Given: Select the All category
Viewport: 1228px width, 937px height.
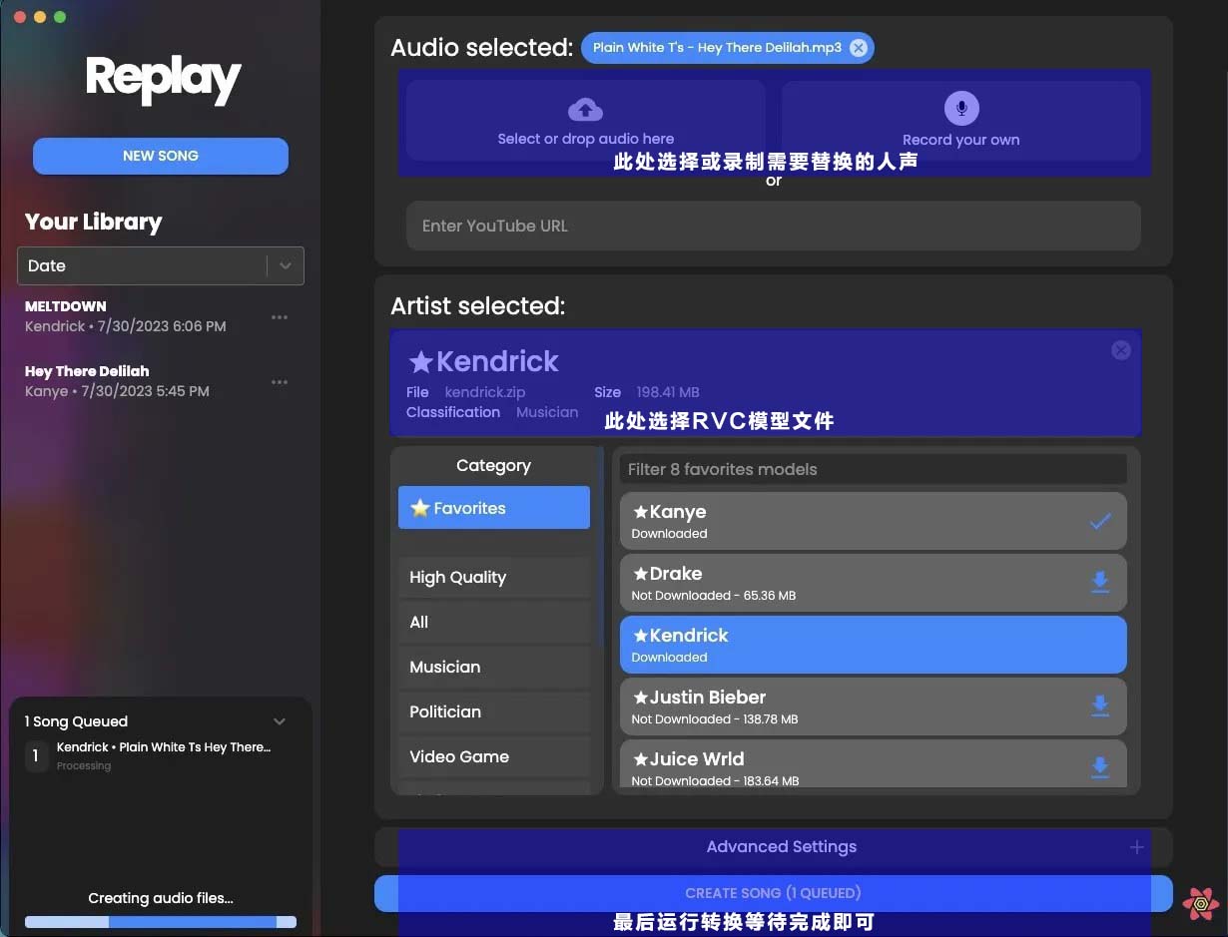Looking at the screenshot, I should (494, 622).
